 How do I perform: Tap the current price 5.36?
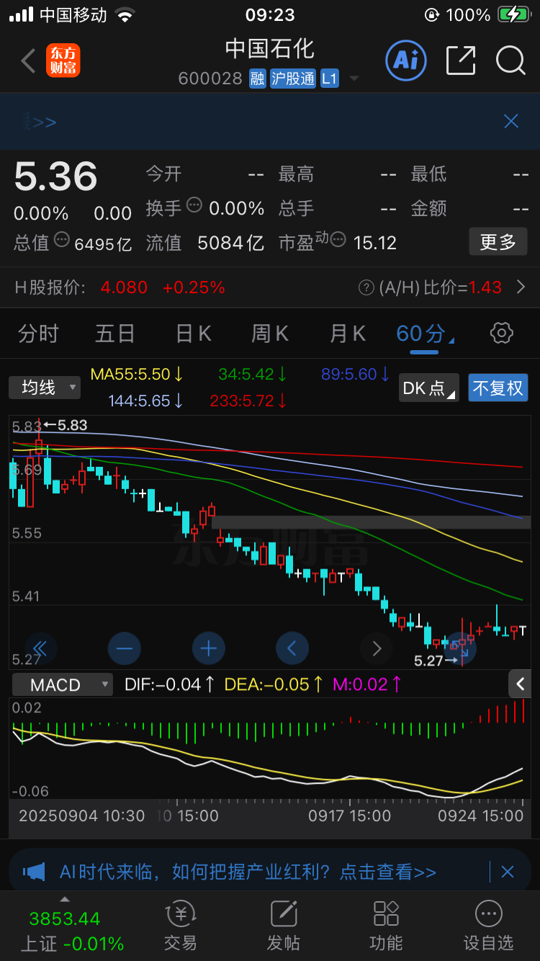coord(56,176)
